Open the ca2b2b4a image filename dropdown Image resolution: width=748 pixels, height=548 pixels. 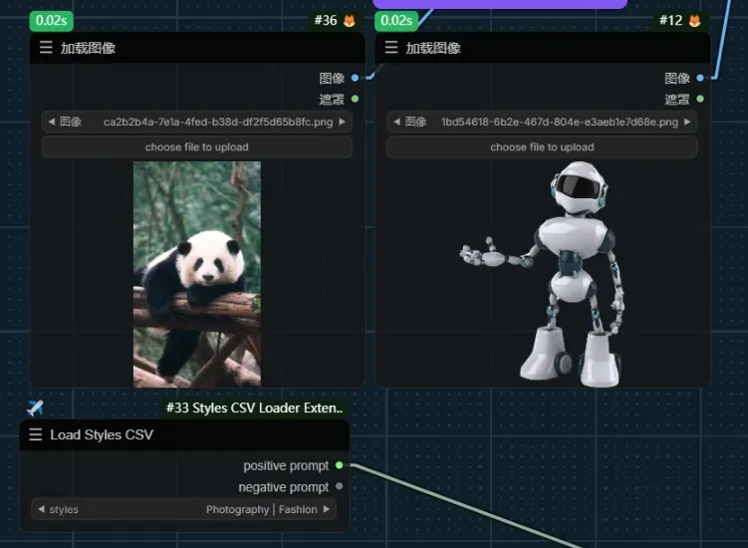click(x=209, y=122)
